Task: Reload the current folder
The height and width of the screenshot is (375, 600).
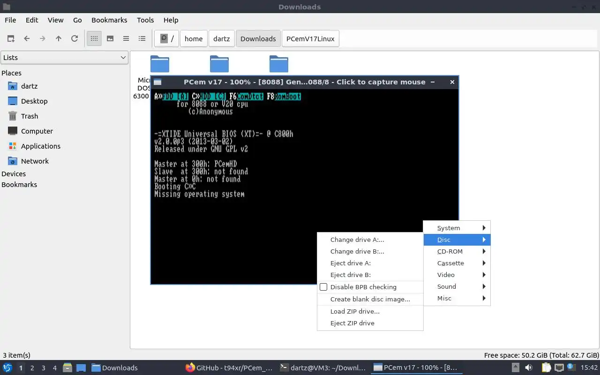Action: (75, 38)
